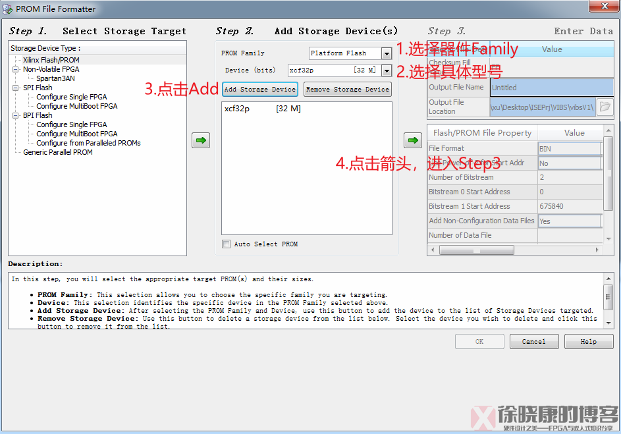Click the green arrow to advance to Step 2

click(201, 140)
